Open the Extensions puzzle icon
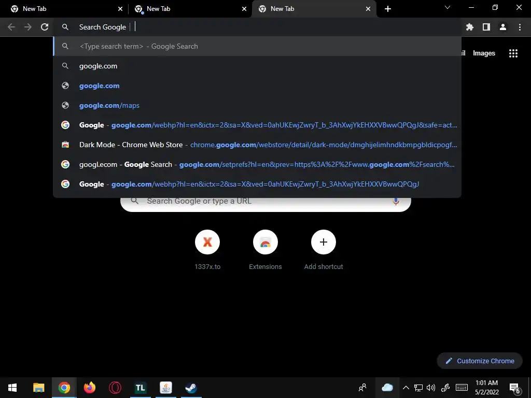Viewport: 531px width, 398px height. tap(470, 27)
